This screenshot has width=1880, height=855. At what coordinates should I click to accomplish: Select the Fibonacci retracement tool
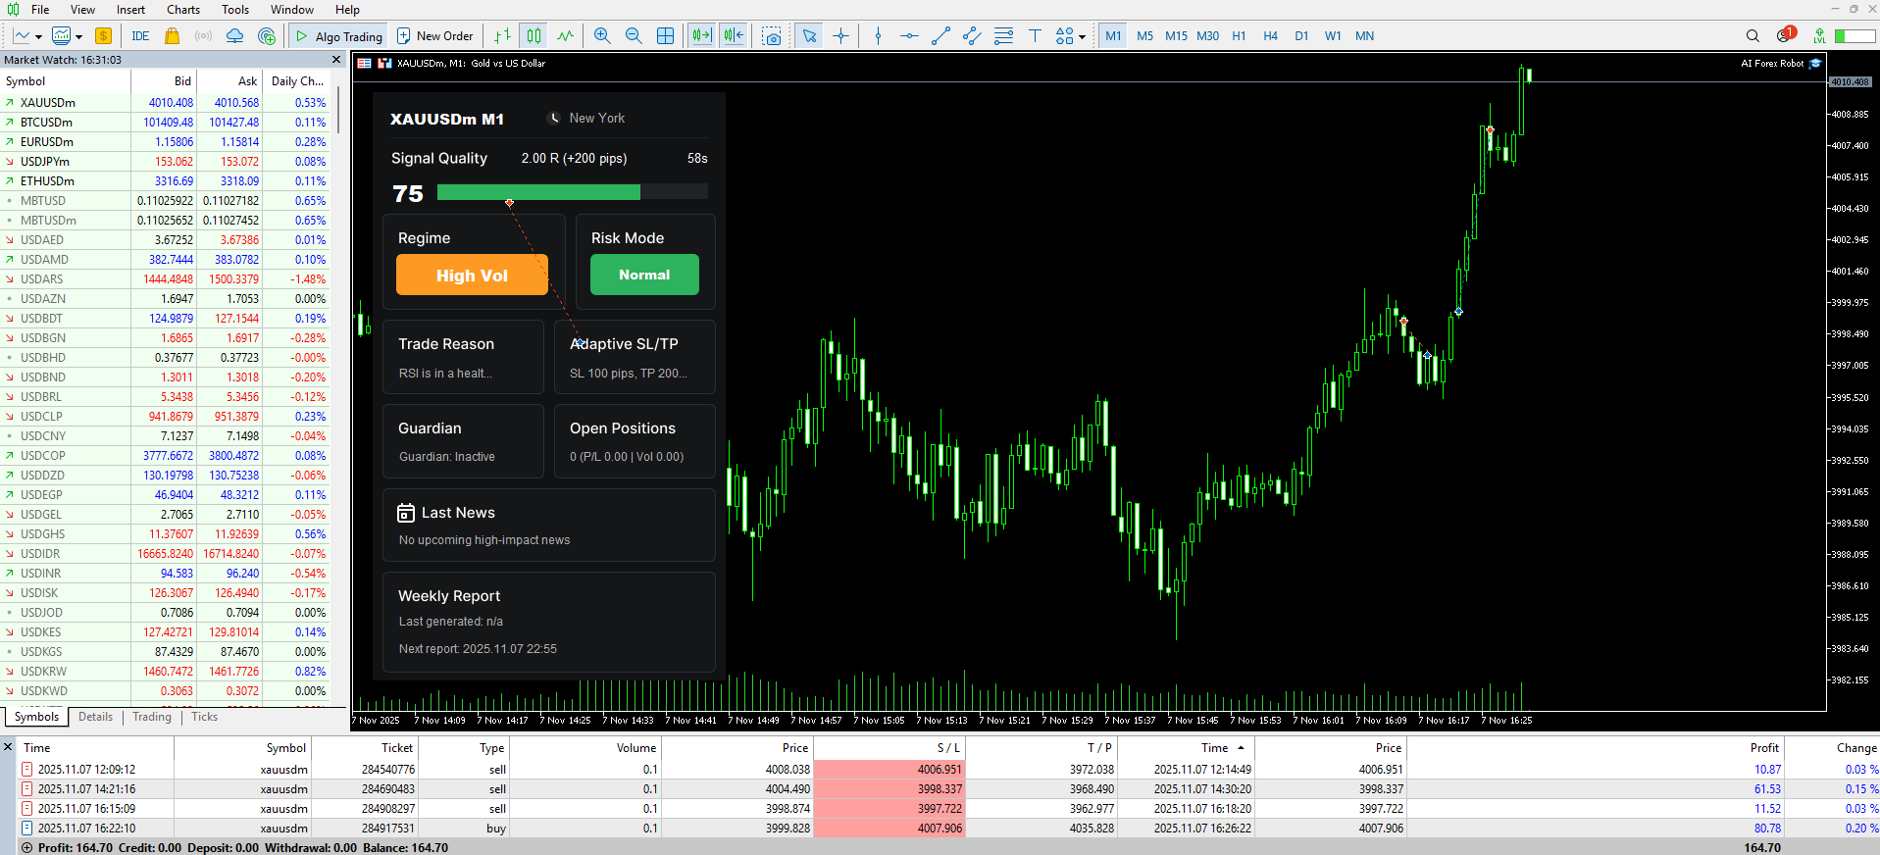[x=1003, y=36]
